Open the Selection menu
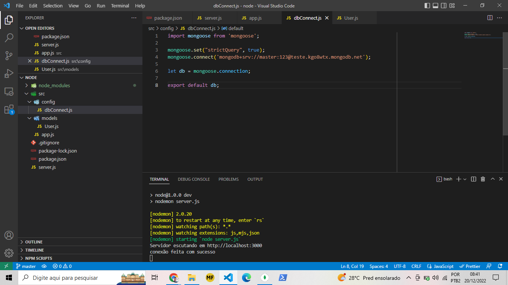 53,6
